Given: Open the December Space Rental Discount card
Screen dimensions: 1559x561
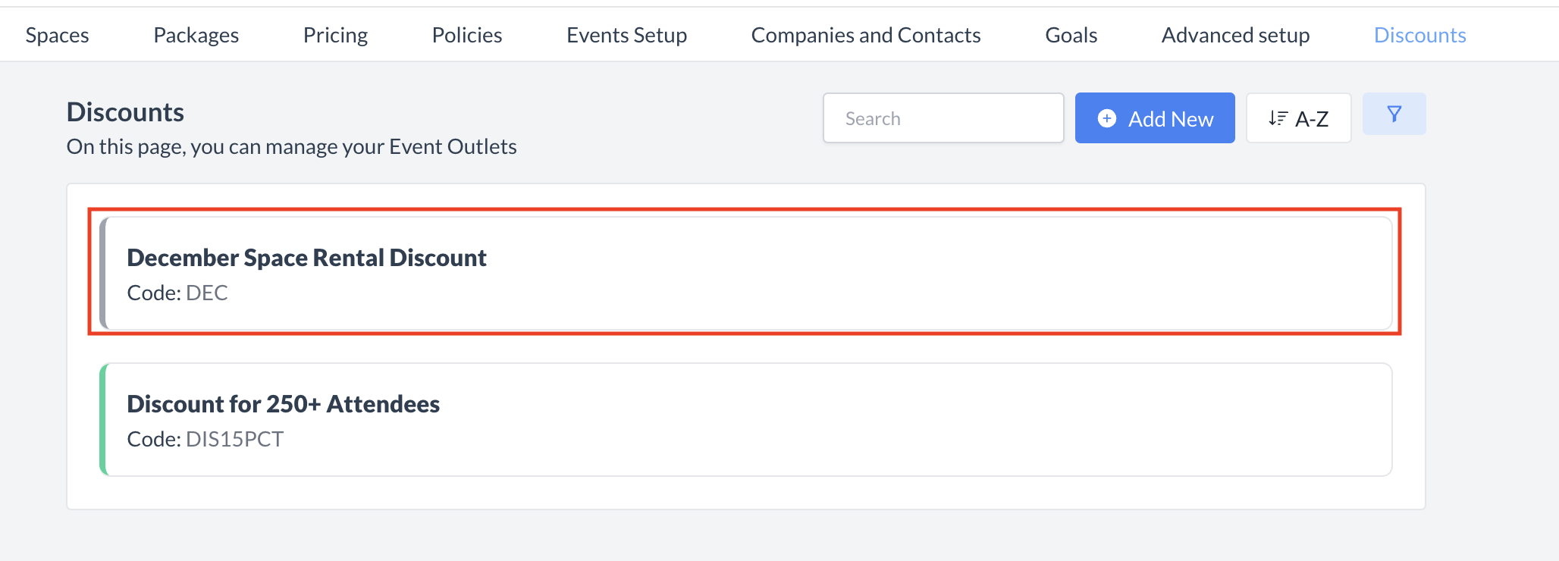Looking at the screenshot, I should coord(746,273).
